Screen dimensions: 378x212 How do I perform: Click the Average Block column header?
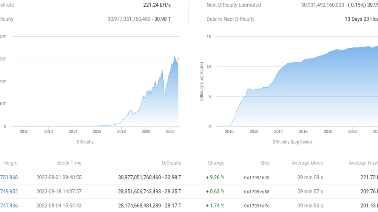click(307, 163)
